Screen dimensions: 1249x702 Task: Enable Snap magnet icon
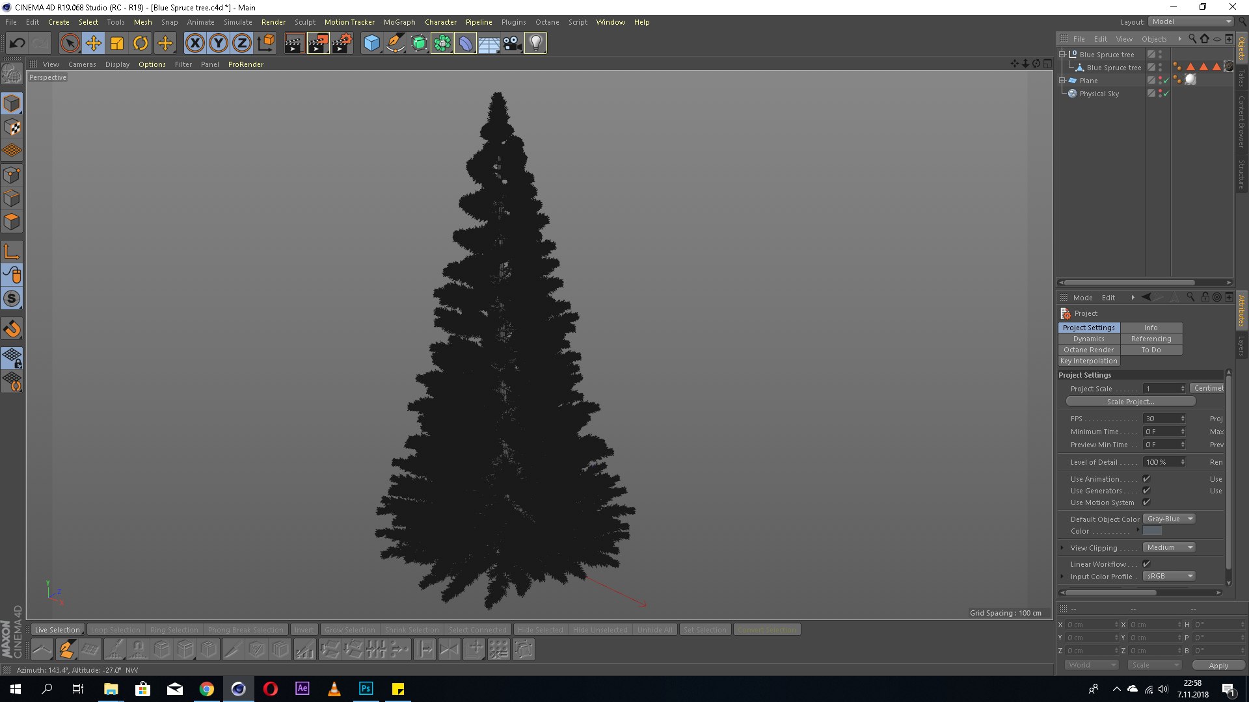(12, 329)
